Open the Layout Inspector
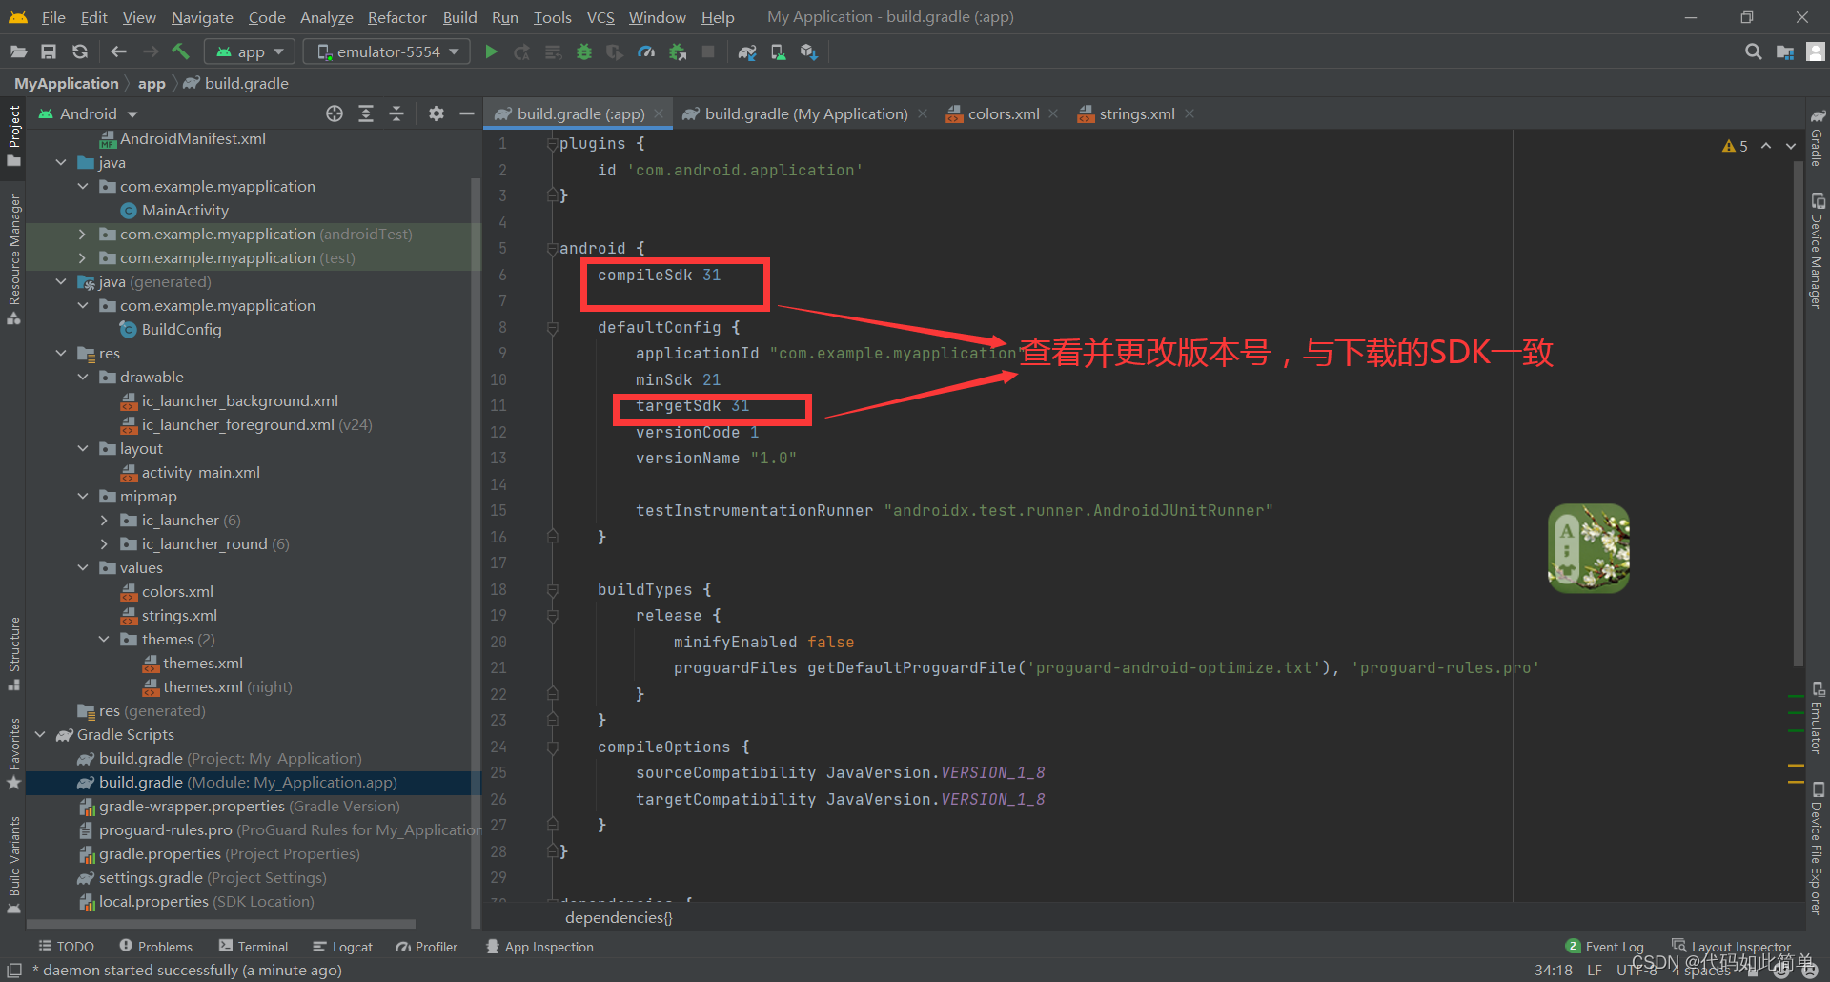 [1731, 946]
